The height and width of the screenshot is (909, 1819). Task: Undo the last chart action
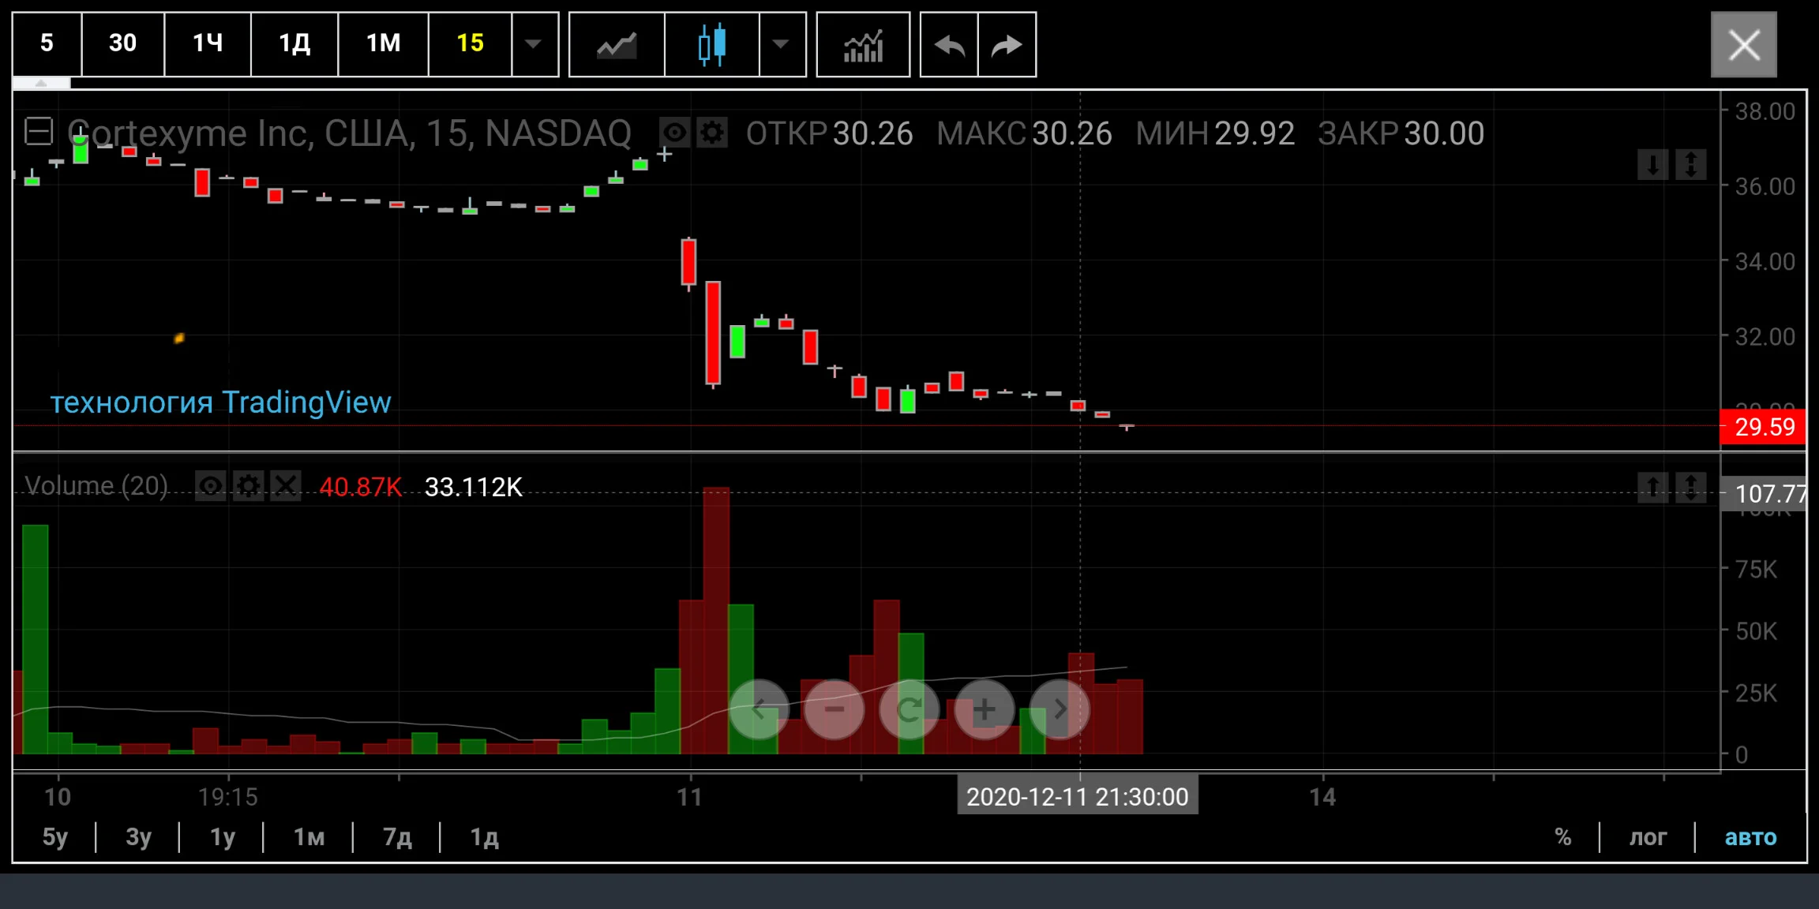pyautogui.click(x=949, y=44)
